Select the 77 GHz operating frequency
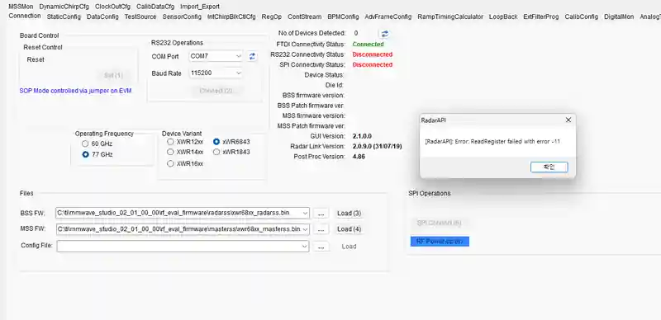661x320 pixels. click(86, 154)
